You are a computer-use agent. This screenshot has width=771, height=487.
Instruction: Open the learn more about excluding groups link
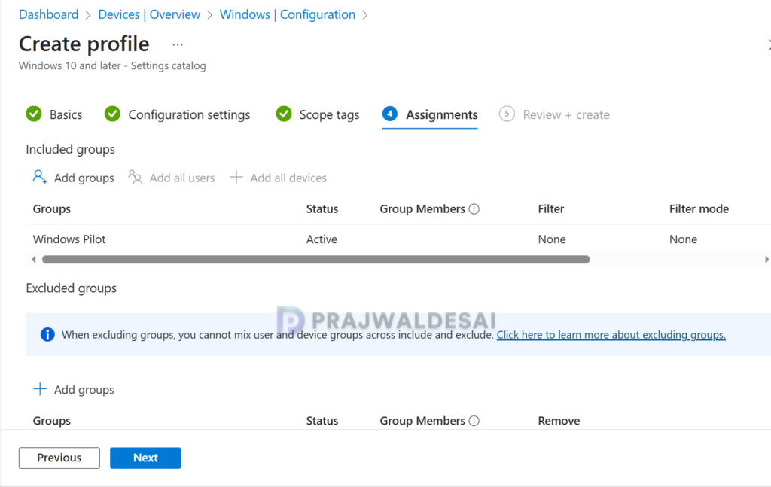pyautogui.click(x=611, y=335)
